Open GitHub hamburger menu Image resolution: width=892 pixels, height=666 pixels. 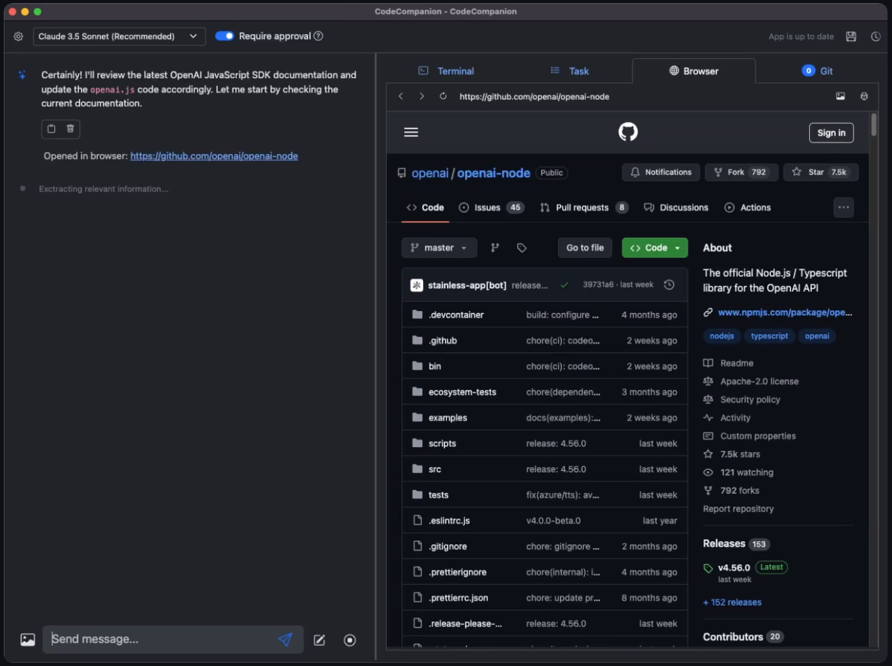(411, 132)
